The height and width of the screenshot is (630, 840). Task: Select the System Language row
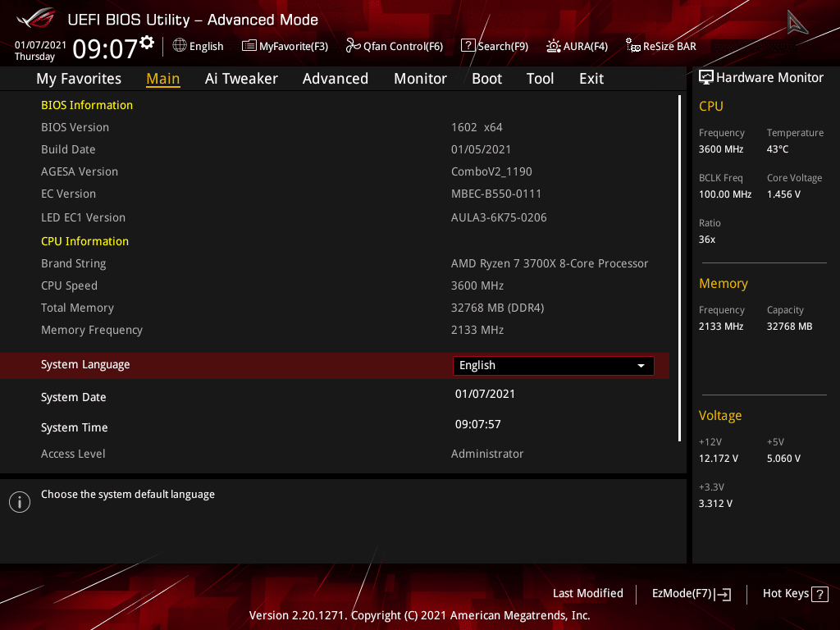[x=335, y=365]
